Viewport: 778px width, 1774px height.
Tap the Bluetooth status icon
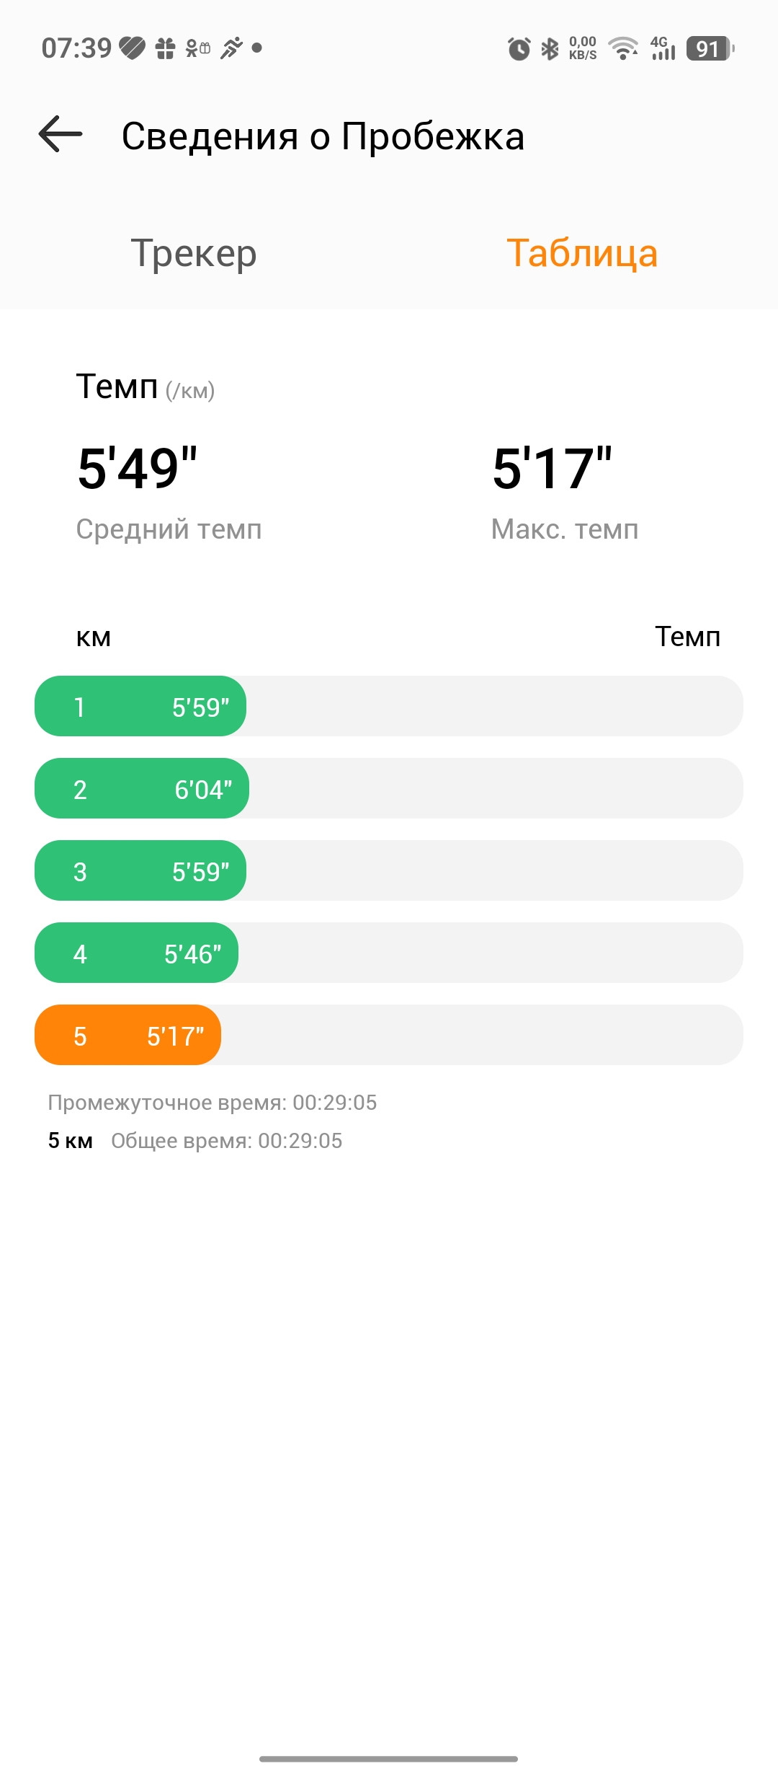pyautogui.click(x=550, y=48)
